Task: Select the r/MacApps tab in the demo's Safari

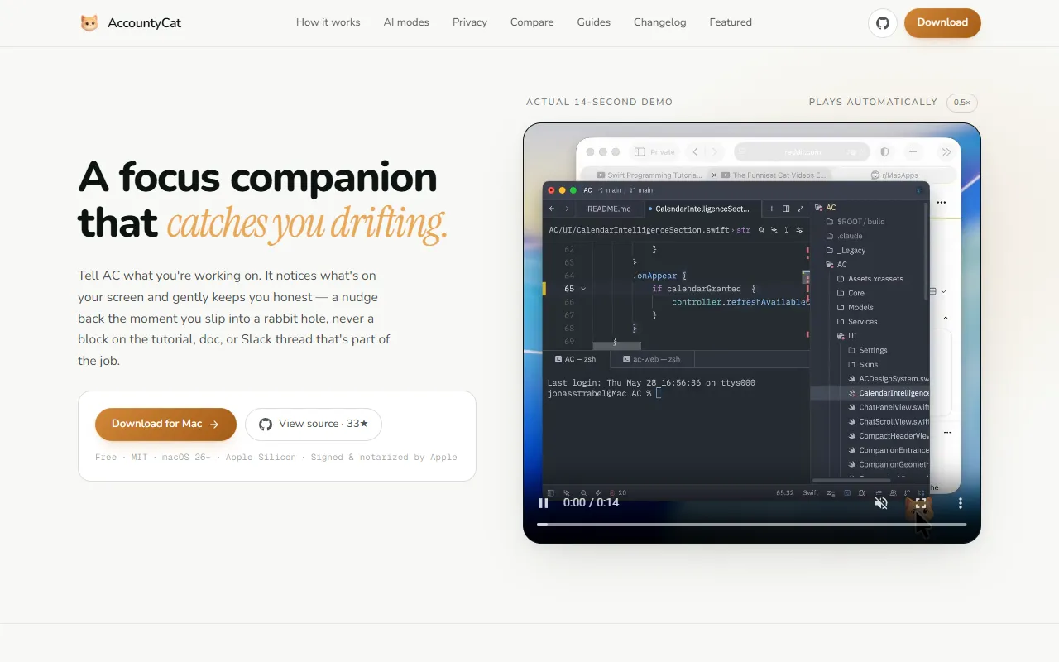Action: pyautogui.click(x=894, y=175)
